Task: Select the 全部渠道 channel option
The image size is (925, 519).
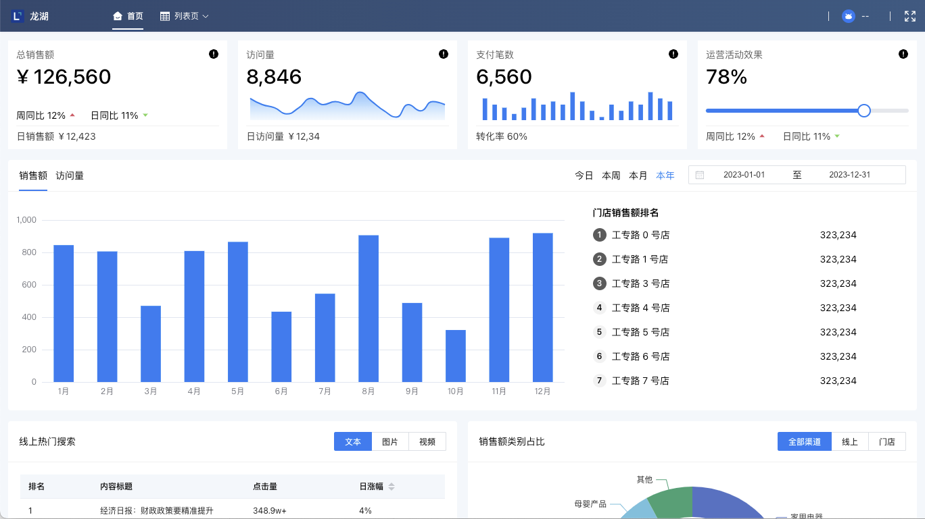Action: tap(805, 441)
